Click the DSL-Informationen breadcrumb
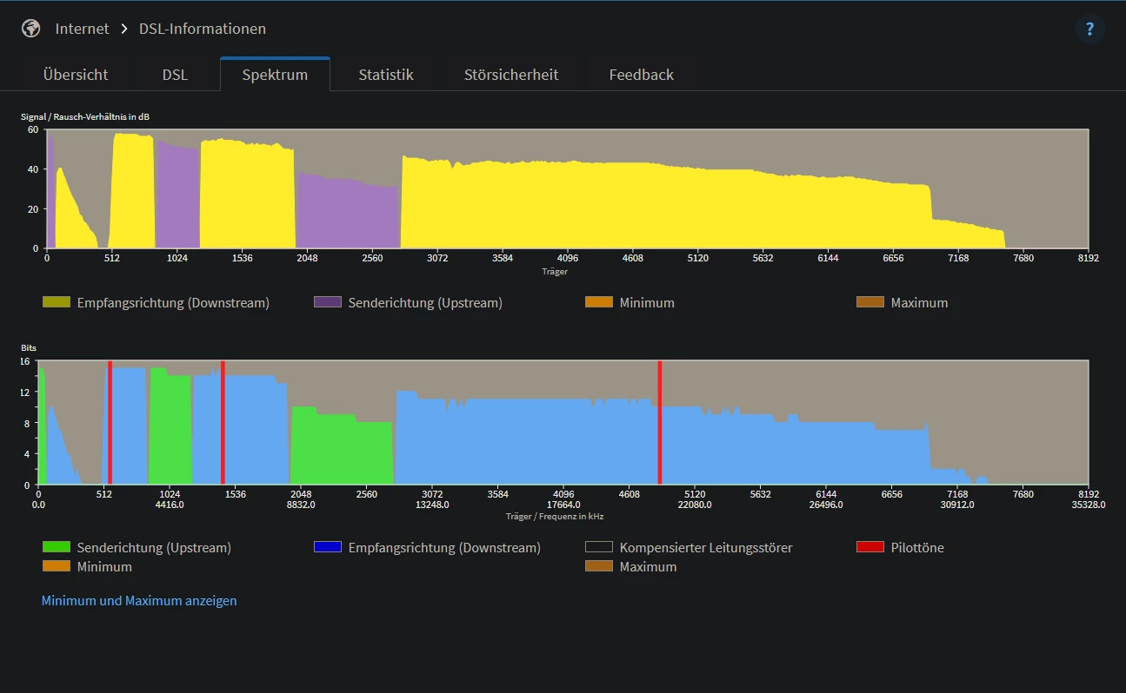The image size is (1126, 693). coord(203,29)
